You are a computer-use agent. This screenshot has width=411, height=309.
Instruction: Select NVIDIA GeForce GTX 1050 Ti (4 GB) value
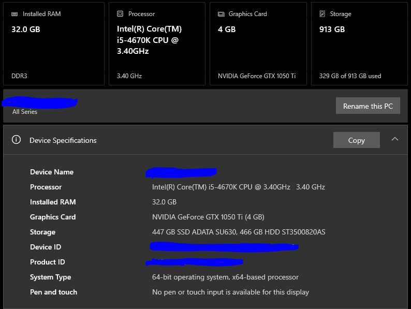[x=208, y=217]
